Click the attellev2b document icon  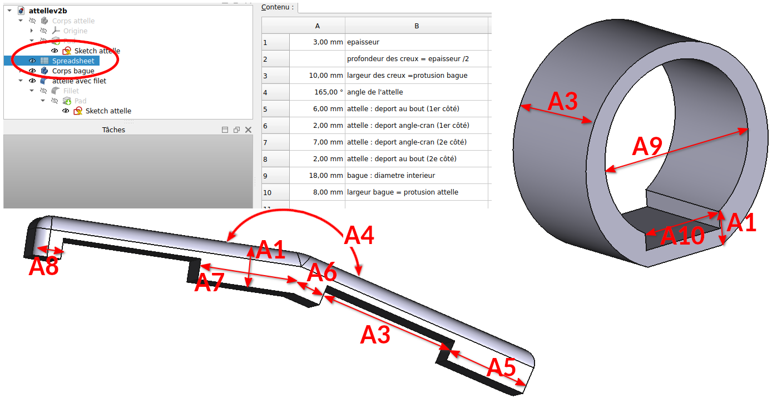click(21, 11)
